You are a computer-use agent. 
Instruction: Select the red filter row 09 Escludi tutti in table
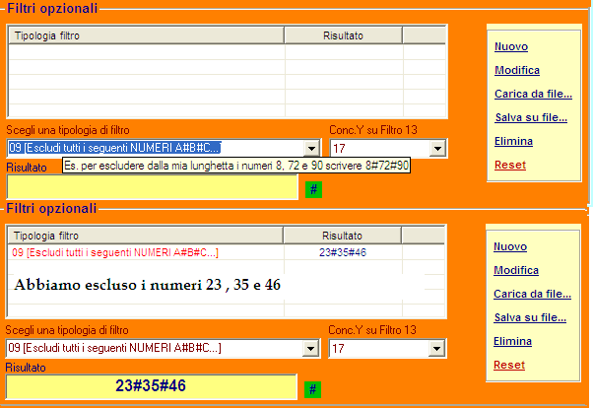pos(114,253)
